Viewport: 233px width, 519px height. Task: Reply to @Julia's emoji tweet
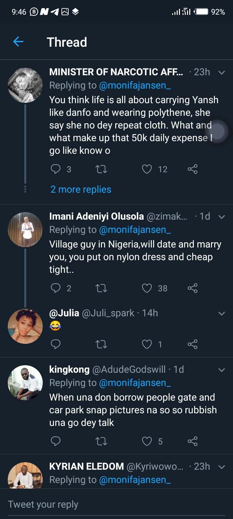tap(56, 344)
